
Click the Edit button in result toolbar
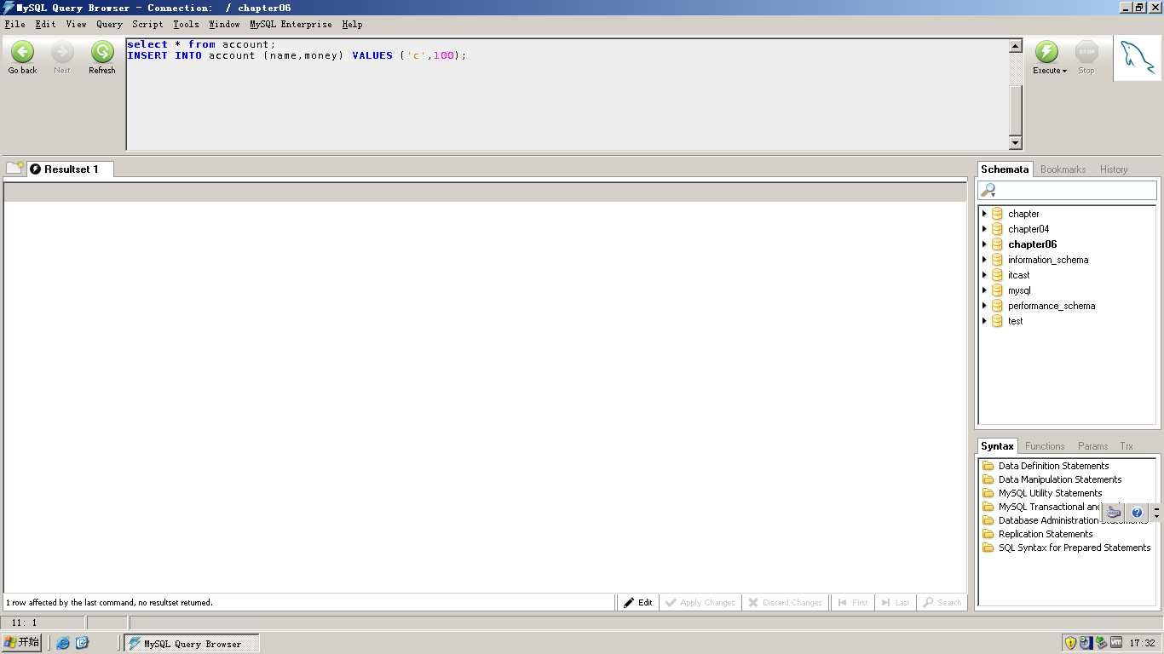click(x=638, y=602)
